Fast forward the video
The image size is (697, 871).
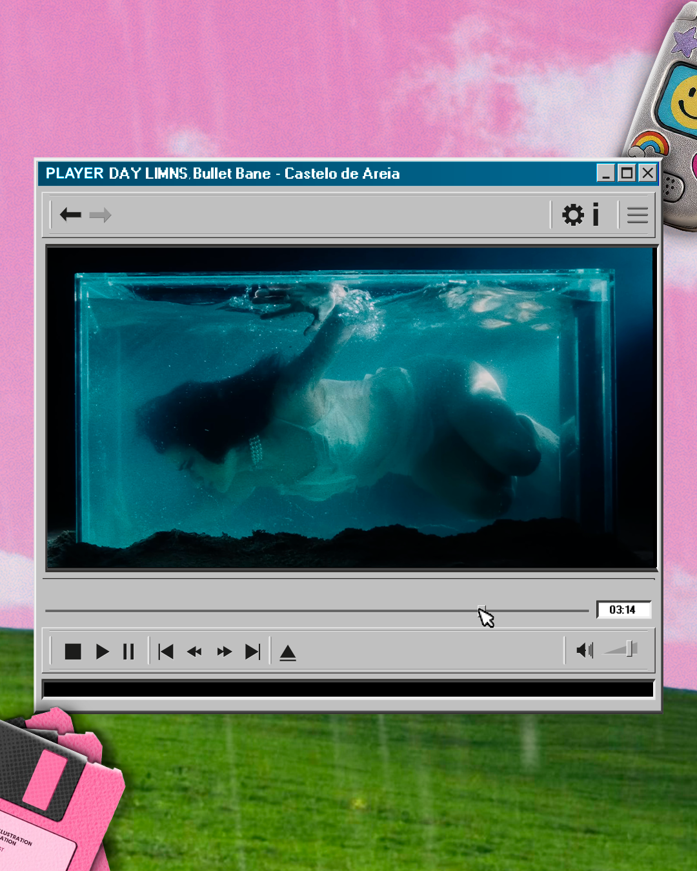pyautogui.click(x=224, y=652)
